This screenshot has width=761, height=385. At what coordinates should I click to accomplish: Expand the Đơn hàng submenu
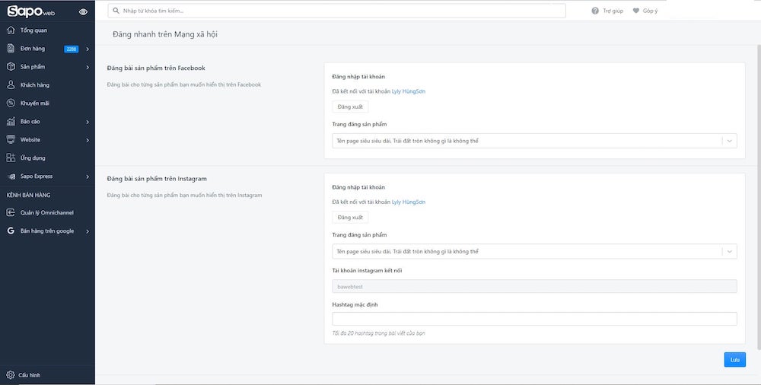click(88, 49)
